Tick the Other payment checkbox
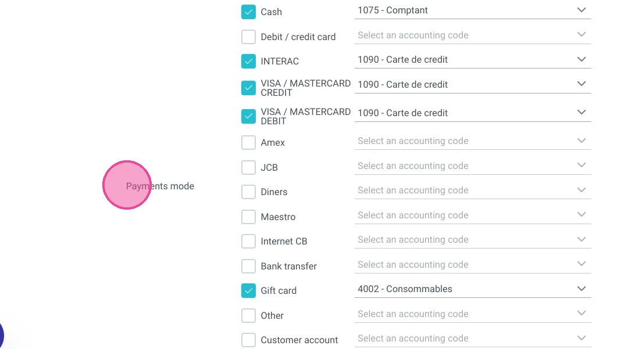Image resolution: width=625 pixels, height=349 pixels. pos(248,315)
